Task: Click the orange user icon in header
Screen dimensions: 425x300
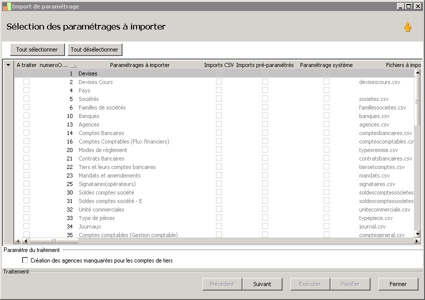Action: pyautogui.click(x=407, y=27)
